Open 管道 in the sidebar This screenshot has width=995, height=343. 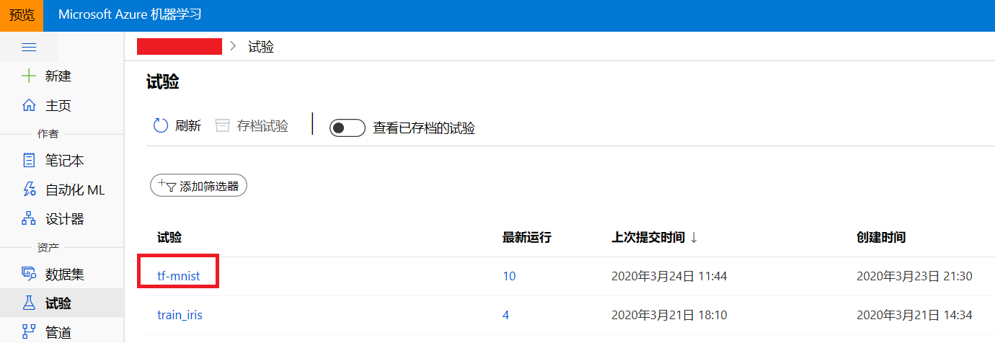pos(58,333)
